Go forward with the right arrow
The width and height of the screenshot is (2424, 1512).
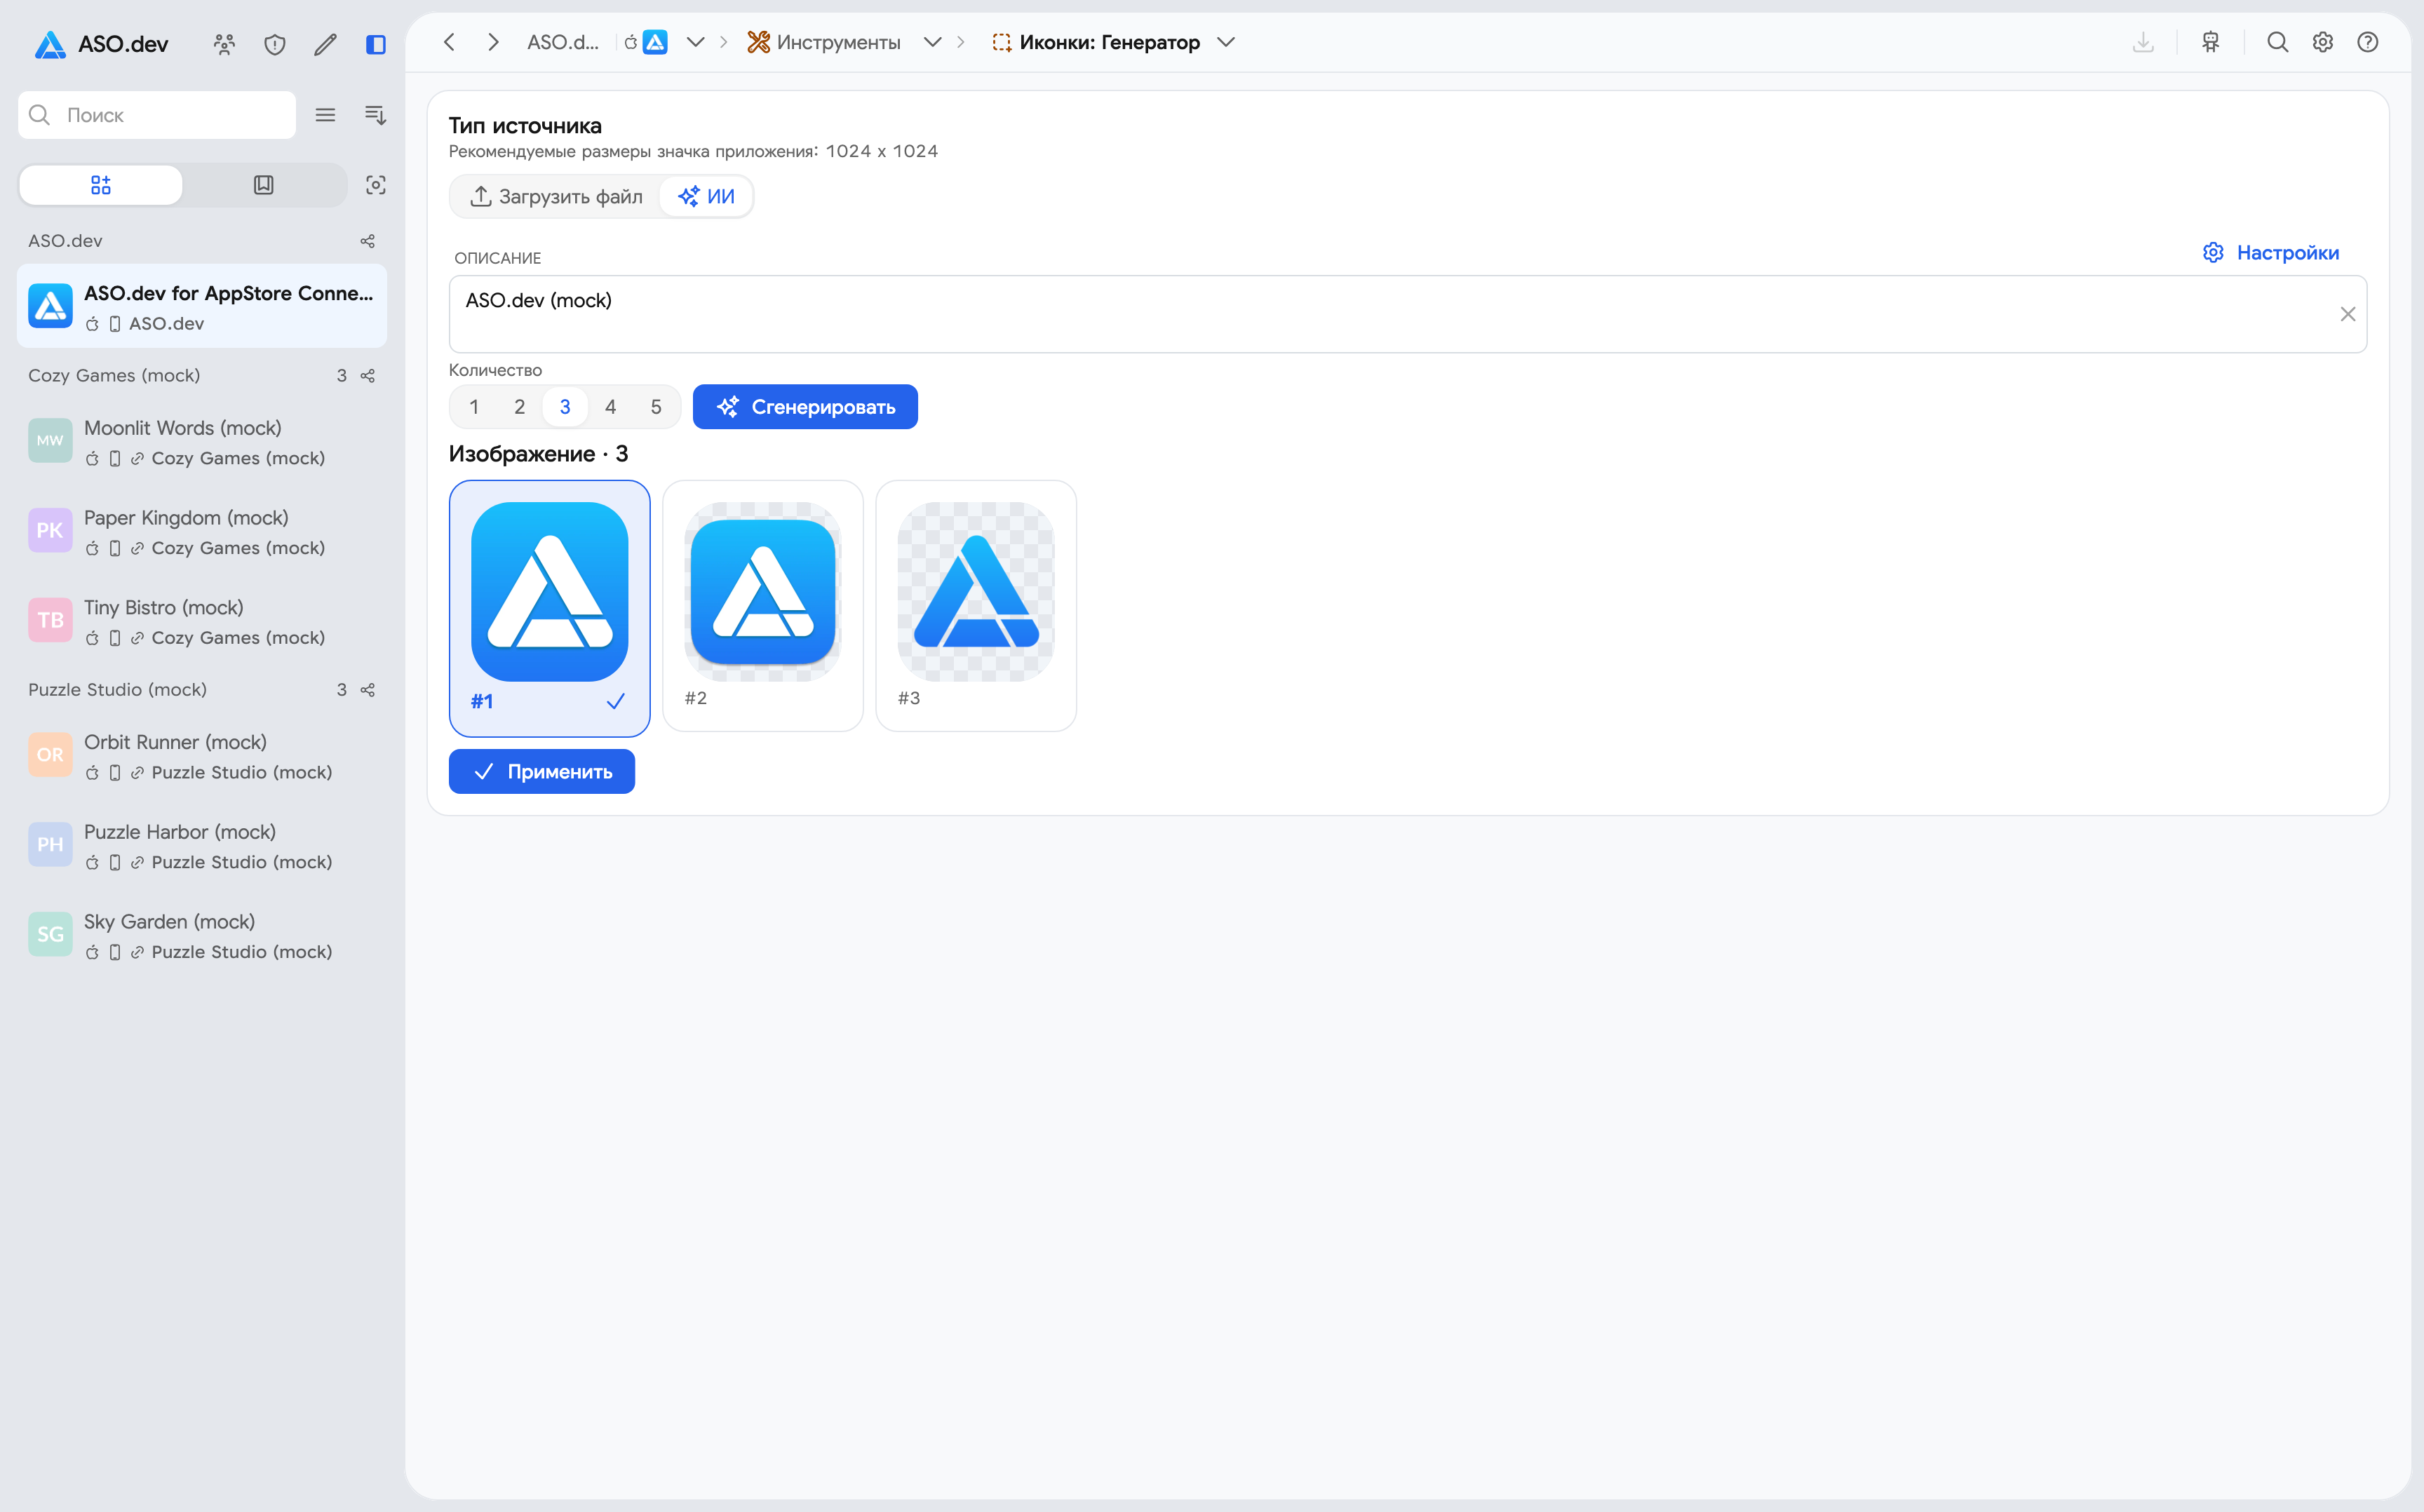coord(493,42)
